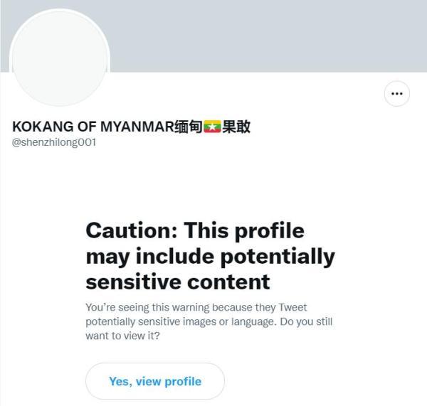Click 'may include potentially' heading line
Image resolution: width=427 pixels, height=406 pixels.
[210, 257]
